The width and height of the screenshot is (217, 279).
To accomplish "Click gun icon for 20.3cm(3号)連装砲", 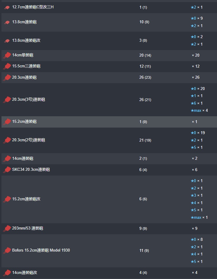I will click(7, 100).
